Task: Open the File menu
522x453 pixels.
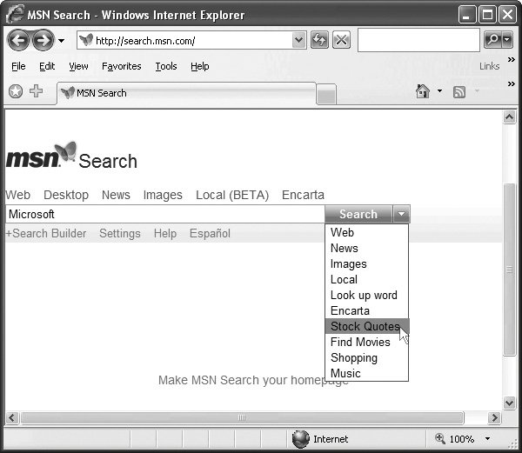Action: coord(18,66)
